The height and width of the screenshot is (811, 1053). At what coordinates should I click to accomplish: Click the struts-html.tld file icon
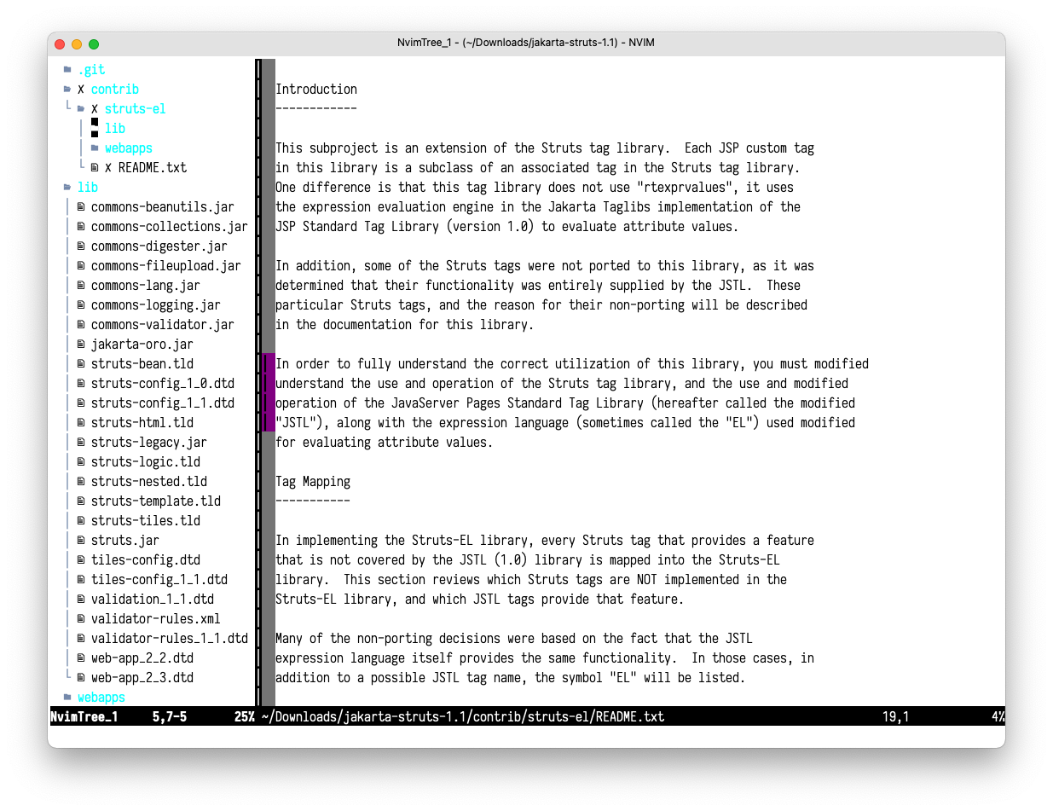(x=81, y=423)
